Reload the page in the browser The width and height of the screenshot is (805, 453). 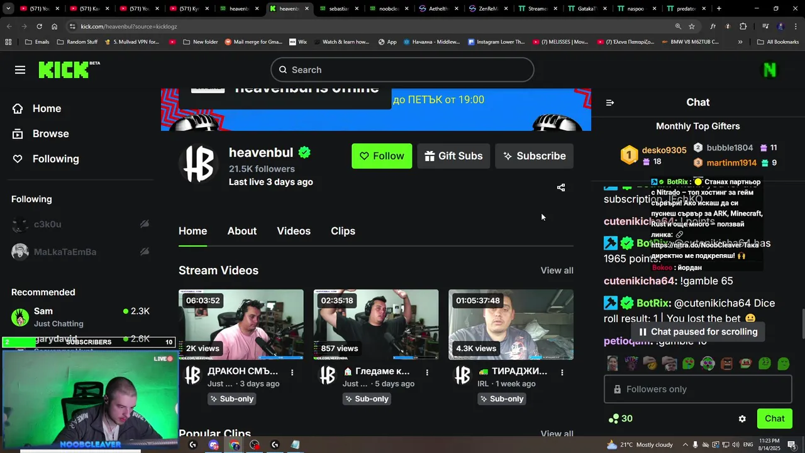(39, 26)
